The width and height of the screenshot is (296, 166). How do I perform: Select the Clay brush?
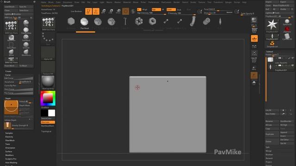point(26,24)
